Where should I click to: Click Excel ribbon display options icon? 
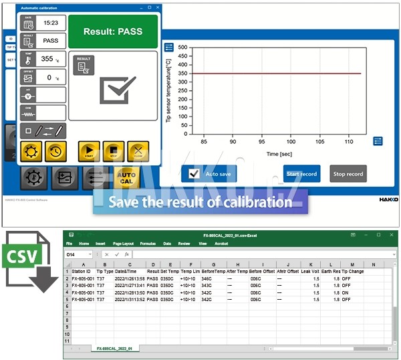pos(353,235)
